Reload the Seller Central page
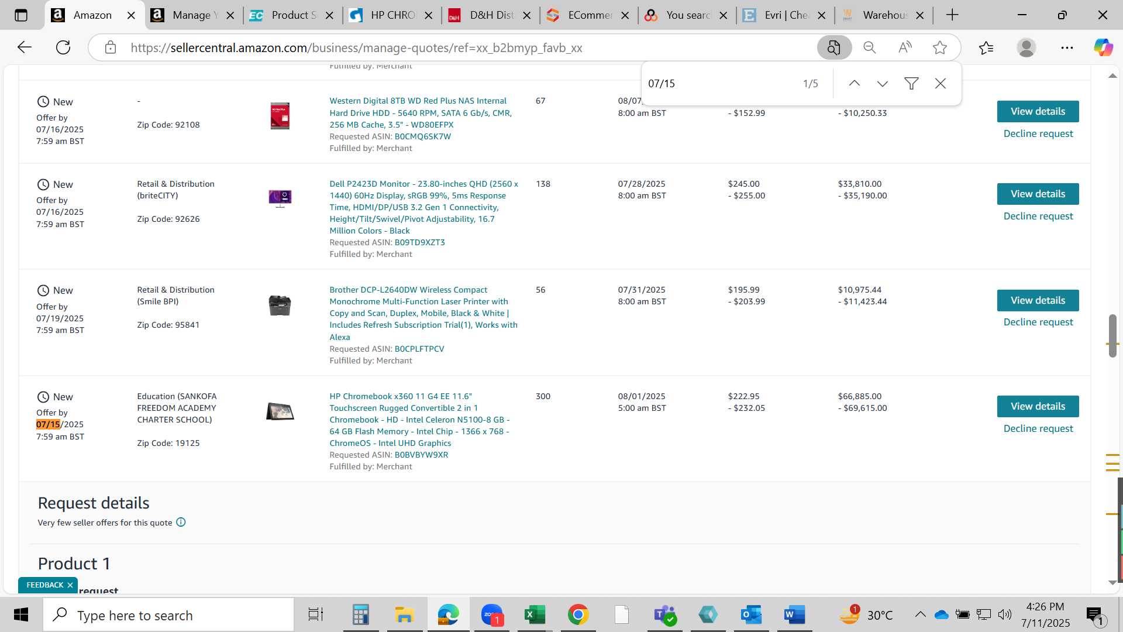 pos(63,47)
